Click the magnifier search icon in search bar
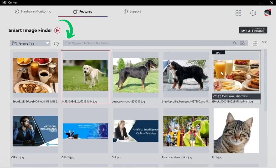276x168 pixels. pyautogui.click(x=235, y=43)
